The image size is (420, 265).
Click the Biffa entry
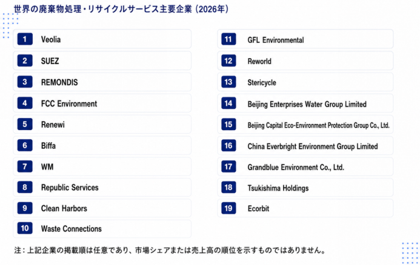pos(102,145)
